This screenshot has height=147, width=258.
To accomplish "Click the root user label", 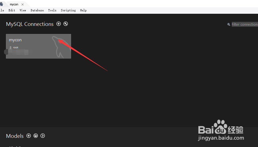I will tap(16, 47).
